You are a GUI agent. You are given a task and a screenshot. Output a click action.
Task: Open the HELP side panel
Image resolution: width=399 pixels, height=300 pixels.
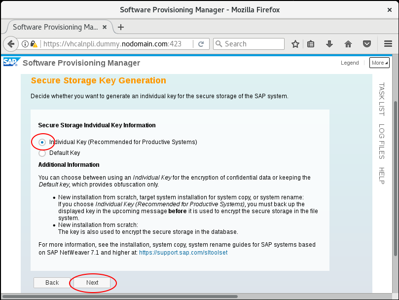pos(381,176)
